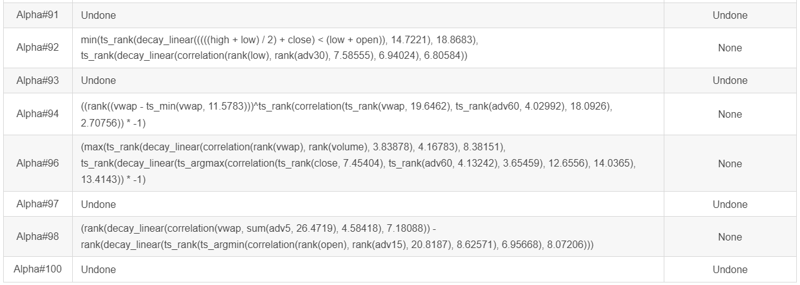Click the Alpha#93 row label
Screen dimensions: 800x285
click(x=38, y=80)
